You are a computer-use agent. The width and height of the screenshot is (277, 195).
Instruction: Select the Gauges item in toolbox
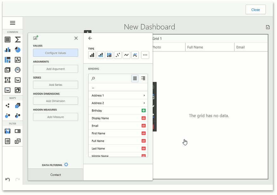[x=17, y=70]
